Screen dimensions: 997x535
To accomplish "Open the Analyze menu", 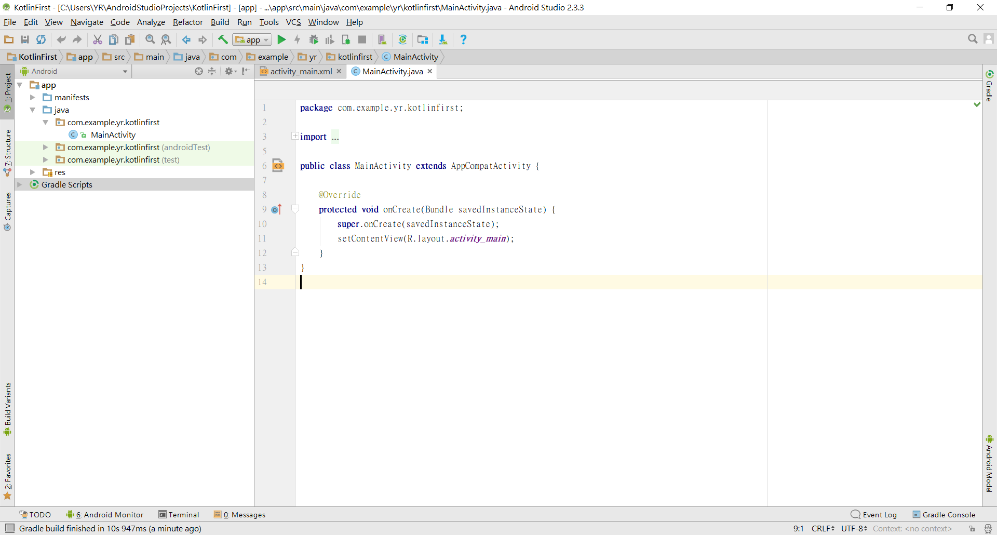I will pos(151,22).
